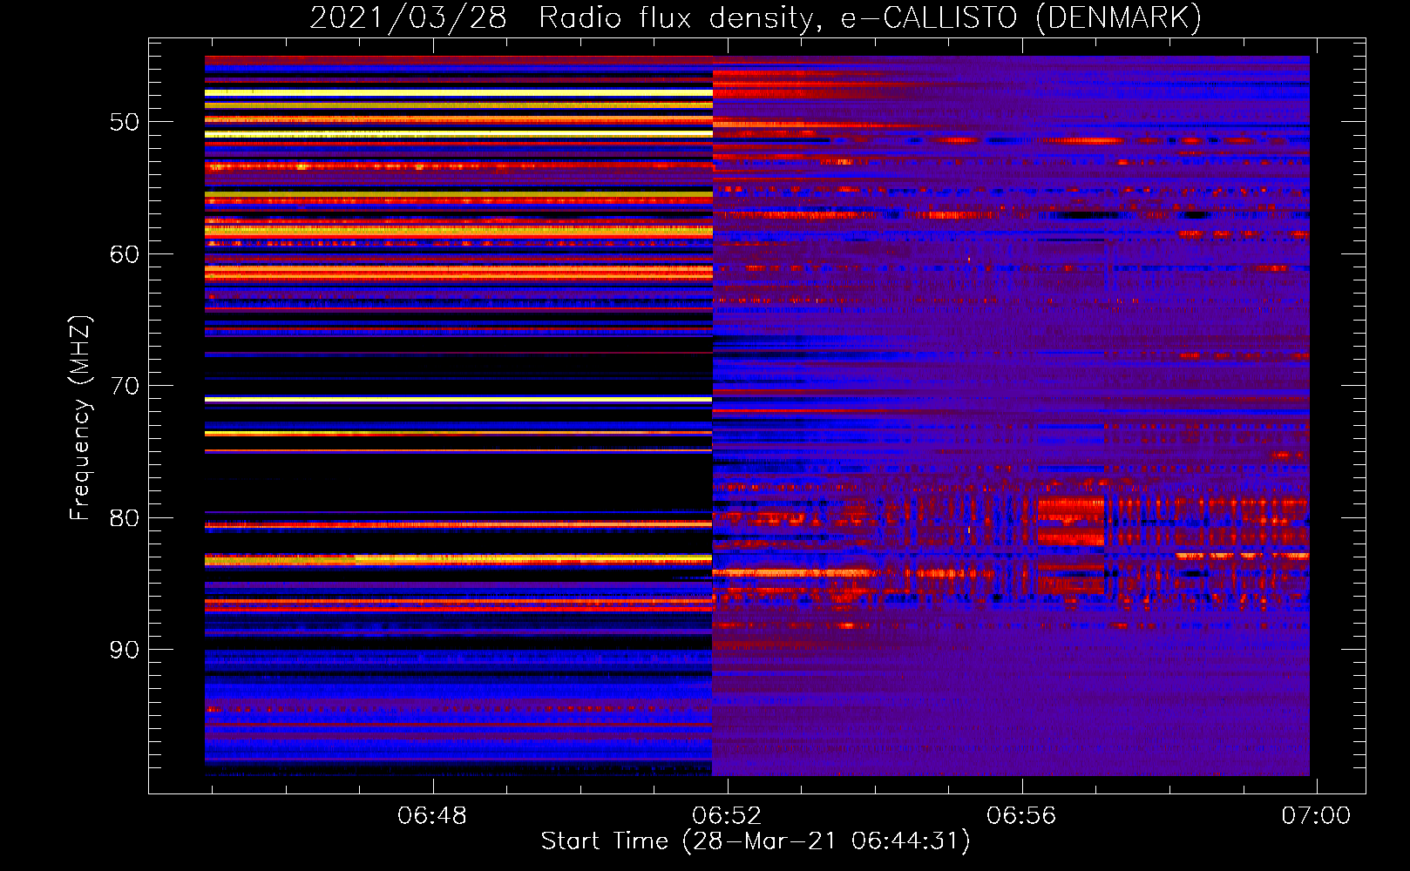Click the "90" frequency tick label
1410x871 pixels.
pyautogui.click(x=125, y=650)
